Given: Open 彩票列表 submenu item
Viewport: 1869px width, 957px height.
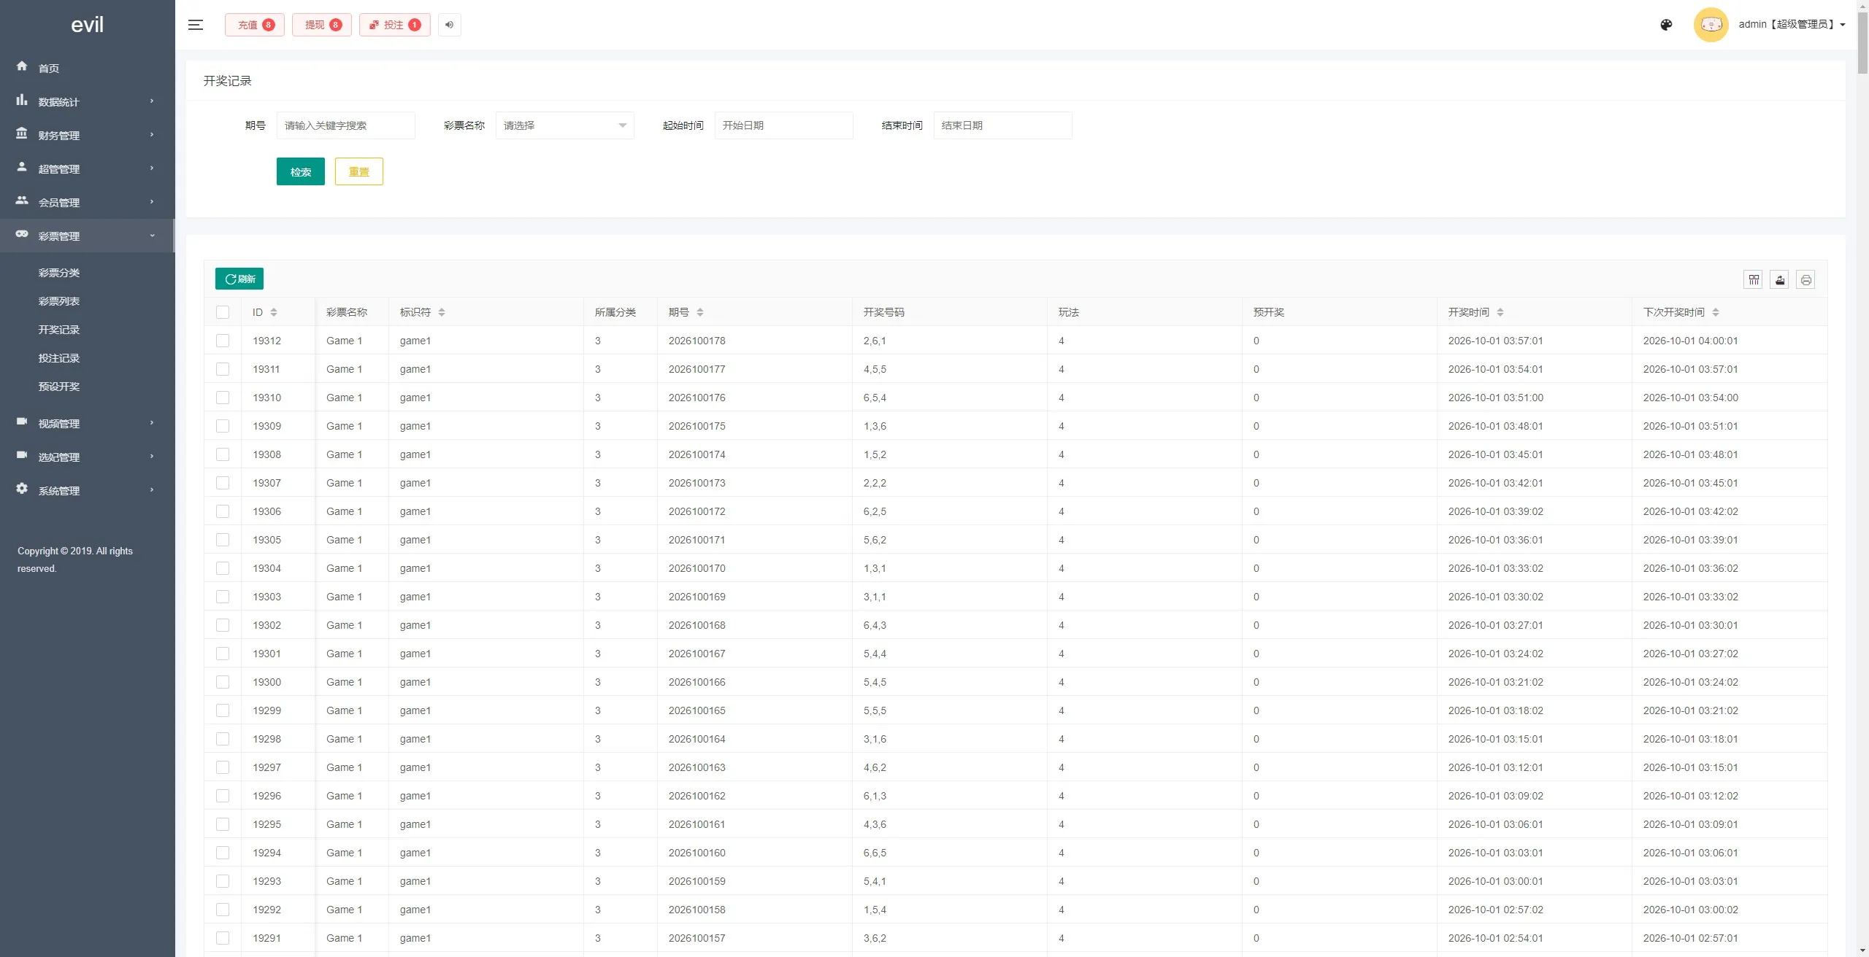Looking at the screenshot, I should pos(59,301).
